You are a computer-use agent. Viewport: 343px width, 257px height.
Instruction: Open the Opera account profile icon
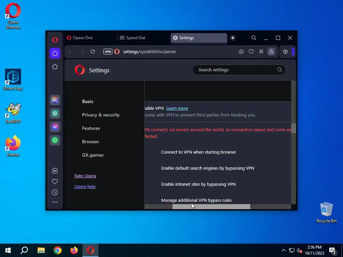tap(271, 52)
